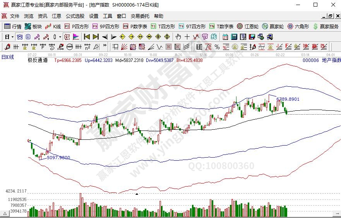341x218 pixels.
Task: Open the candlestick style dropdown arrow
Action: (x=60, y=37)
